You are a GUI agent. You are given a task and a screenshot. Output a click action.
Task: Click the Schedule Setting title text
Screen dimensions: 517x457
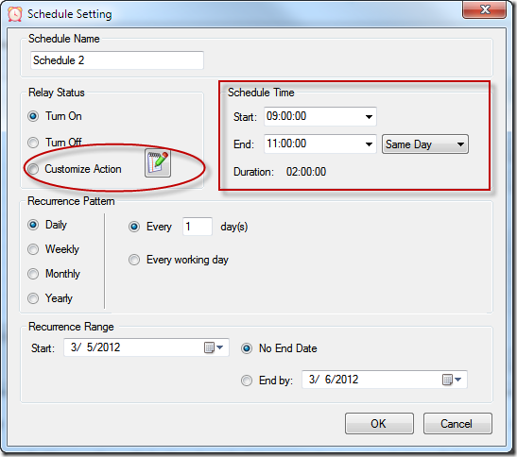70,14
